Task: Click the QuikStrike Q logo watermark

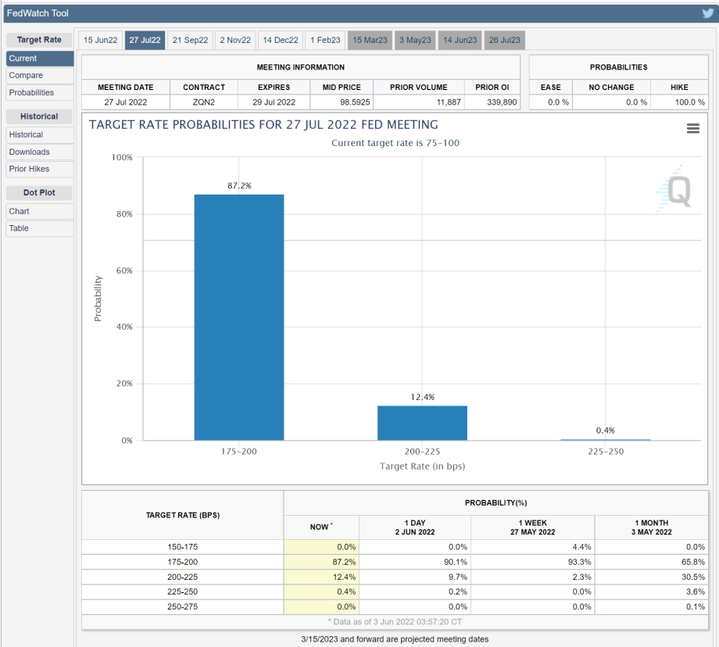Action: coord(674,191)
